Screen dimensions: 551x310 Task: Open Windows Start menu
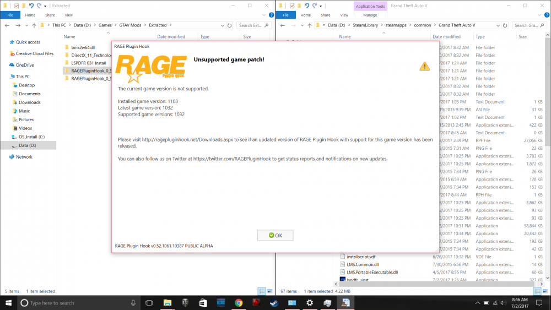[8, 303]
